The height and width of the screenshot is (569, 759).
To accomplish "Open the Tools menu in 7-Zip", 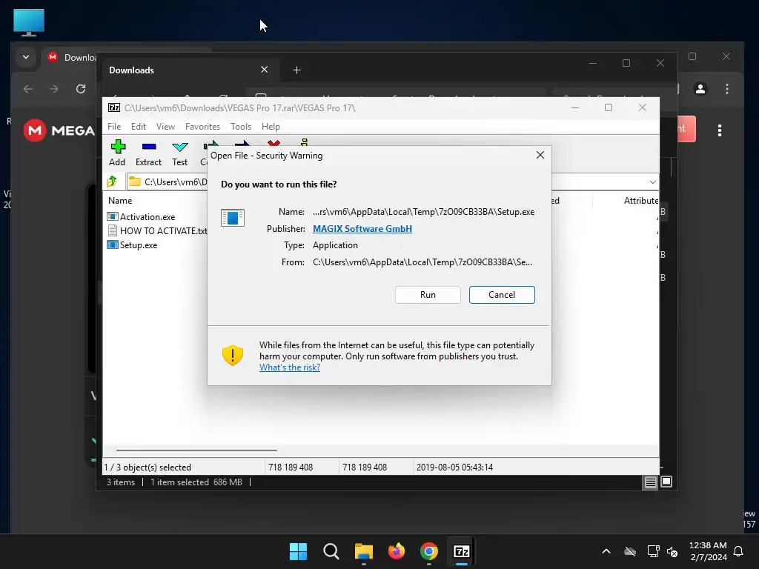I will point(241,126).
